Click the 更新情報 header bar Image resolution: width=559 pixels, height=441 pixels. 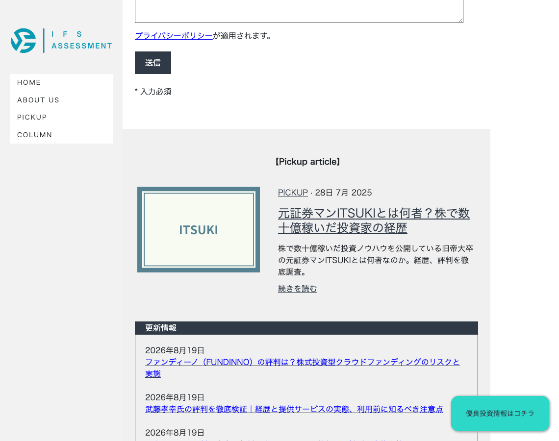click(306, 328)
